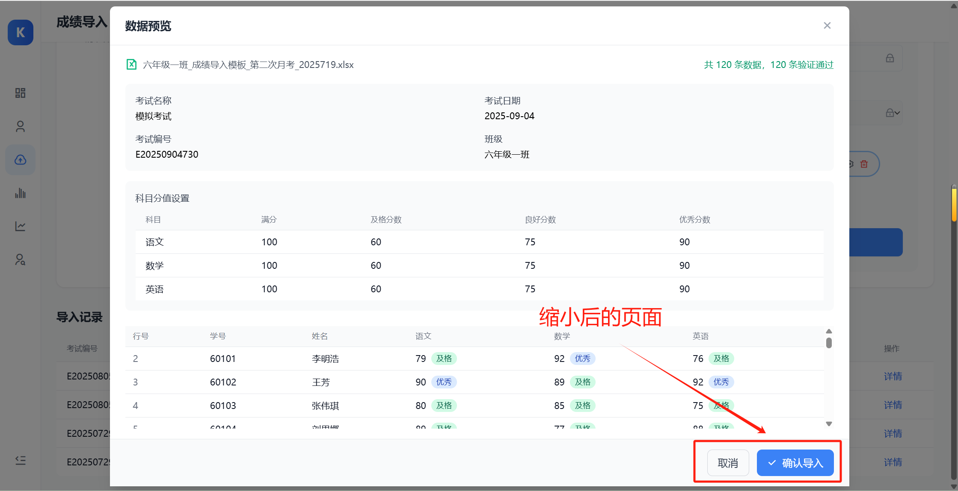Viewport: 958px width, 491px height.
Task: Click the scroll-down arrow in the preview table
Action: coord(829,424)
